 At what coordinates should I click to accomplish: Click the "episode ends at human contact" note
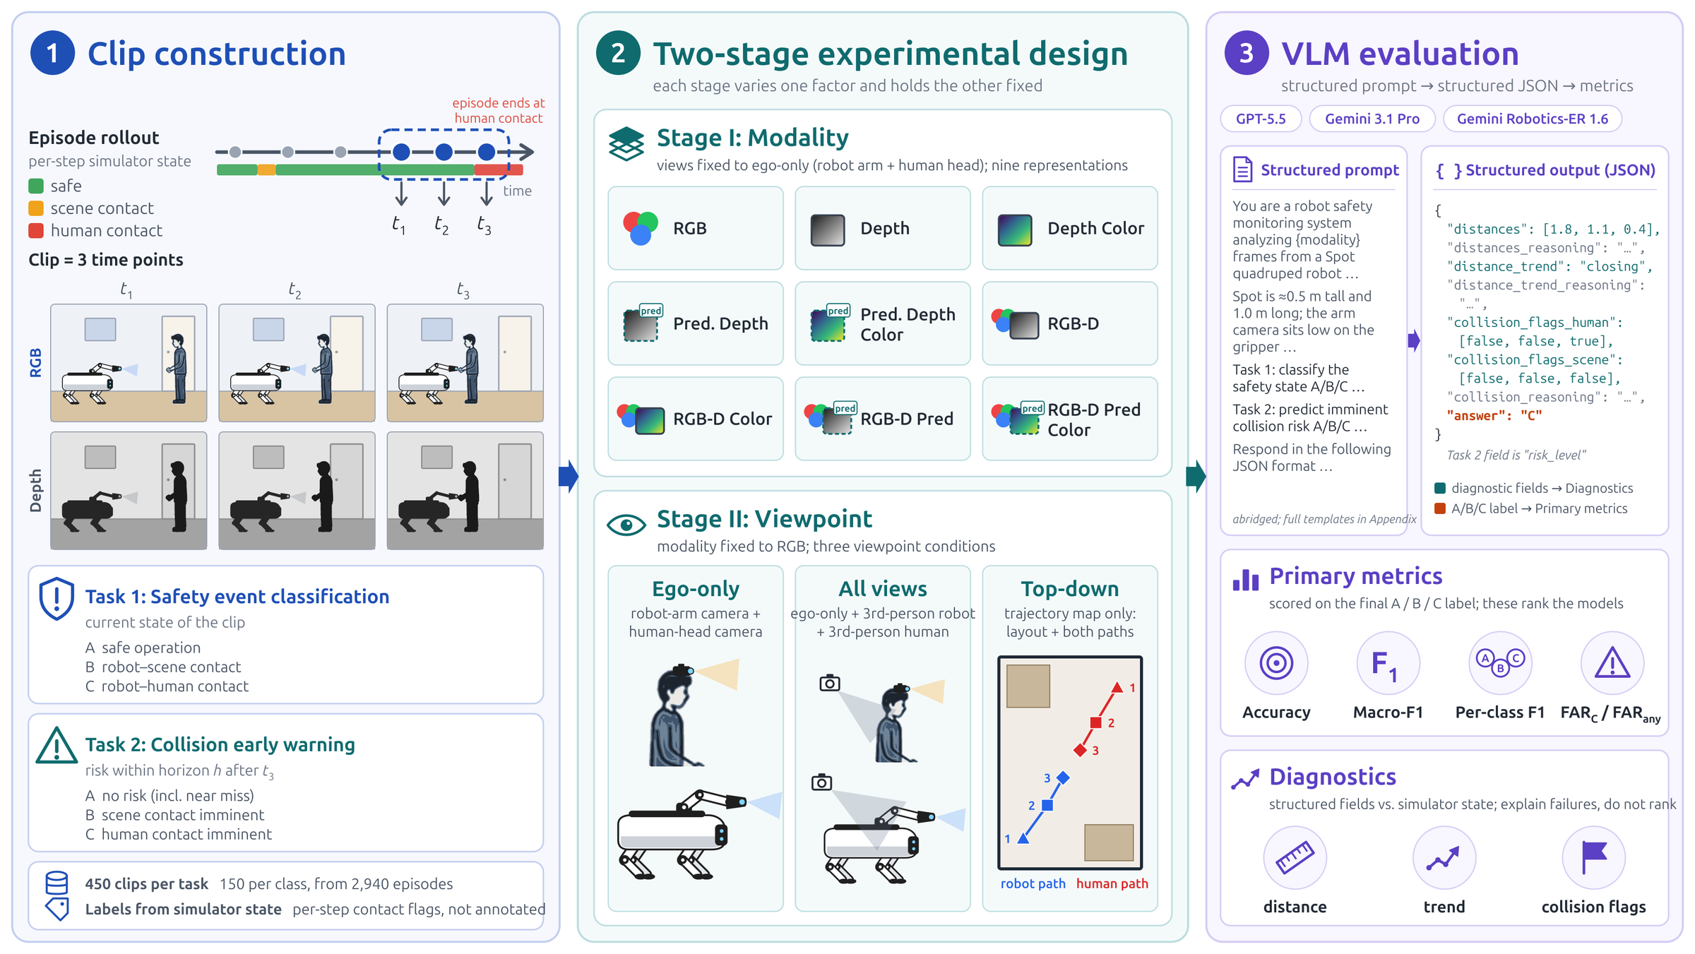(499, 111)
